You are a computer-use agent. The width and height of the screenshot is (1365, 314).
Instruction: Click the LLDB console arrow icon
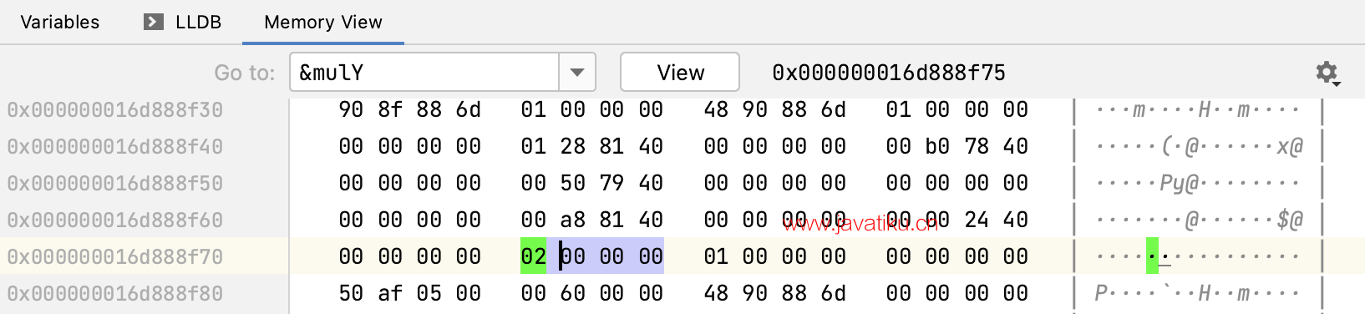(154, 22)
